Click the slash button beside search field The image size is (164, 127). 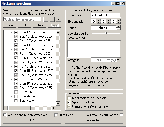52,19
